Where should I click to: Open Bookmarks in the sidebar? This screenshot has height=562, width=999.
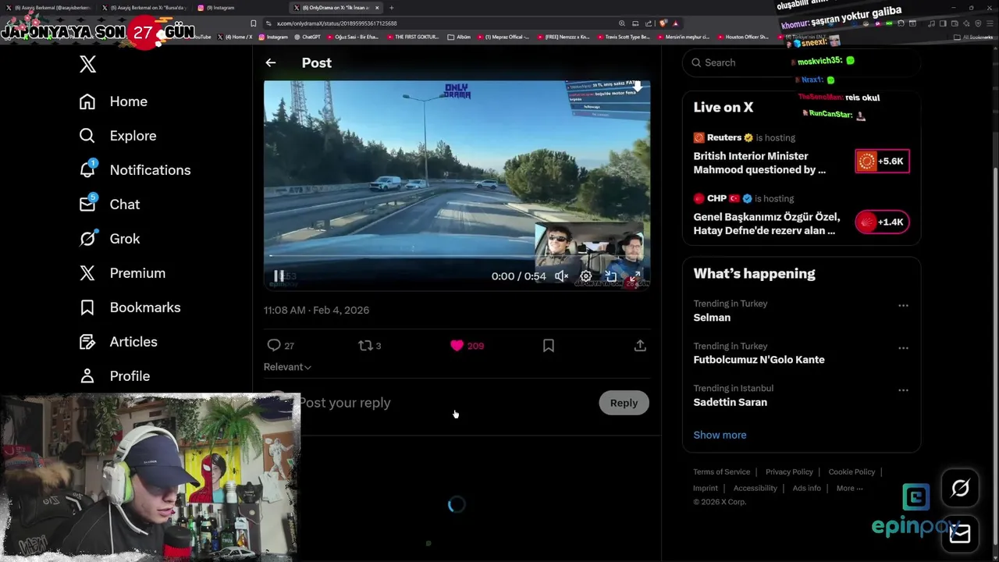coord(130,308)
